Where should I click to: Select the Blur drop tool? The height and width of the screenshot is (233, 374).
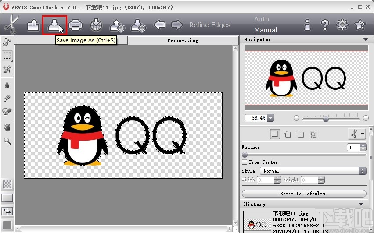[7, 85]
